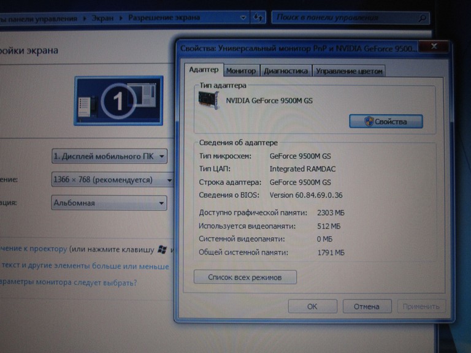
Task: Select the Управление цветом tab
Action: click(349, 71)
